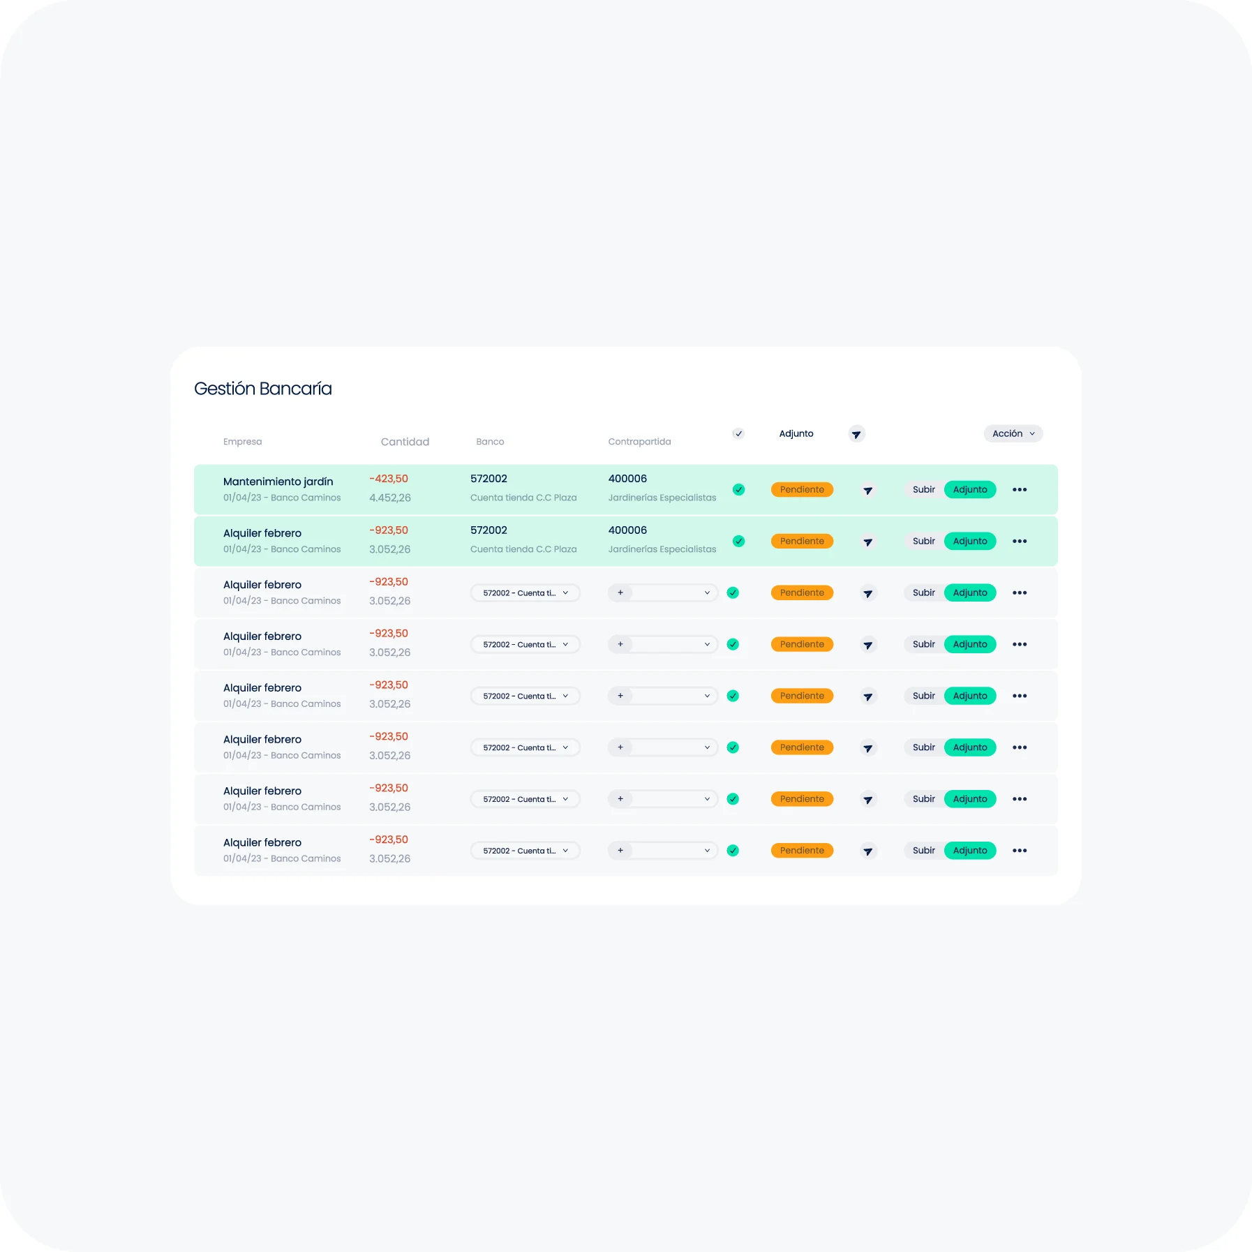Uncheck the green check for Mantenimiento jardín
The image size is (1252, 1252).
click(x=738, y=490)
